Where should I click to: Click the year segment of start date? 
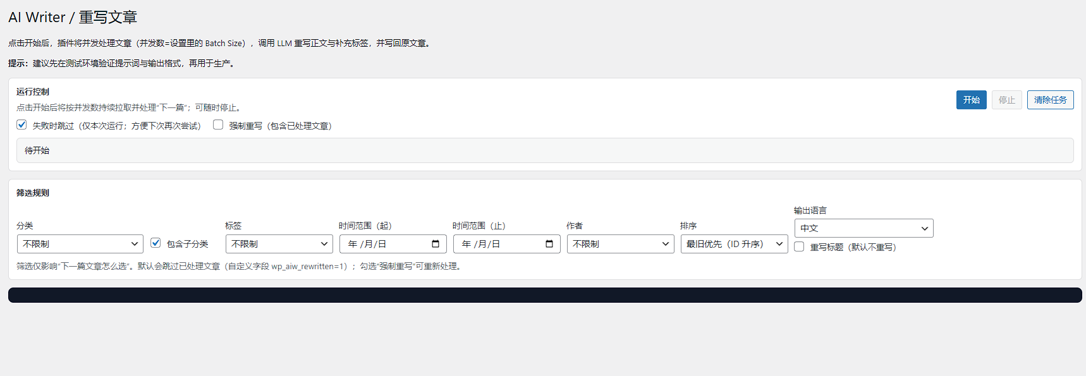[352, 244]
